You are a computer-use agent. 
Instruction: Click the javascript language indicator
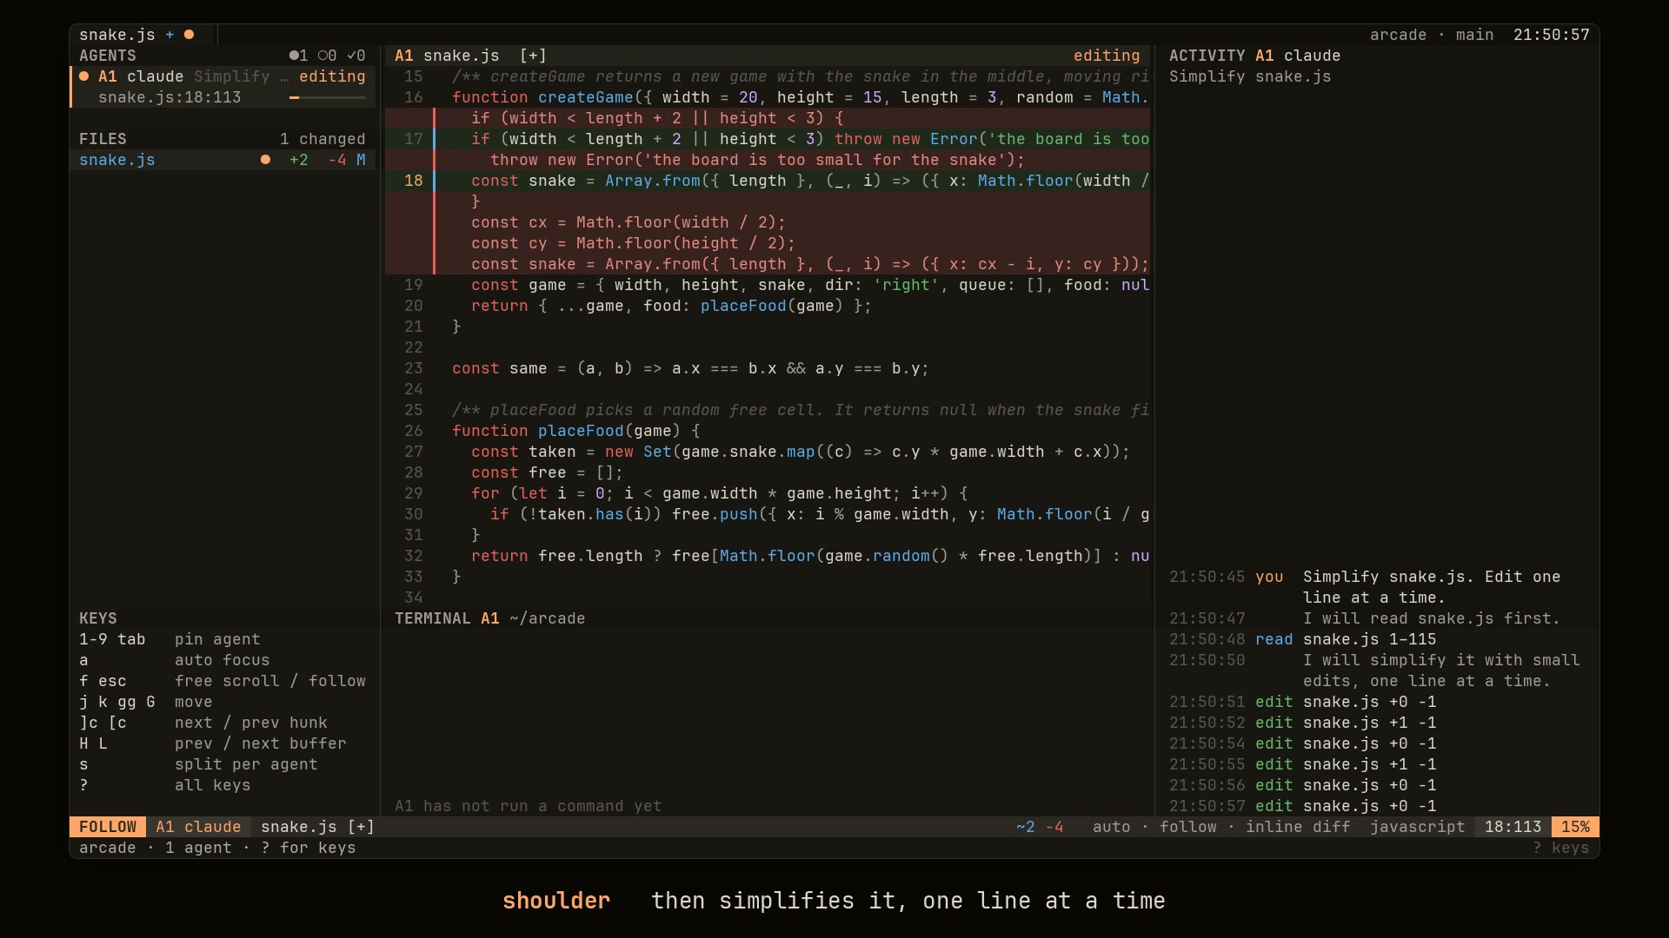[x=1418, y=827]
